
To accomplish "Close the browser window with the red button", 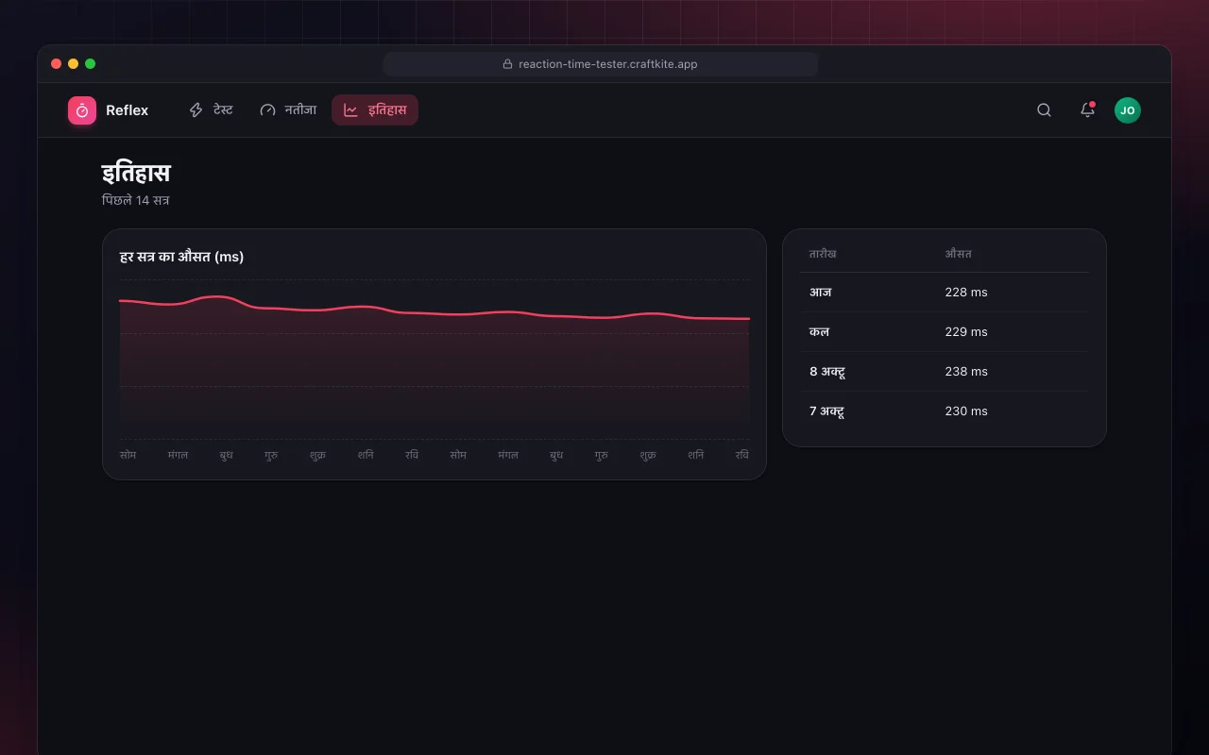I will [x=57, y=64].
